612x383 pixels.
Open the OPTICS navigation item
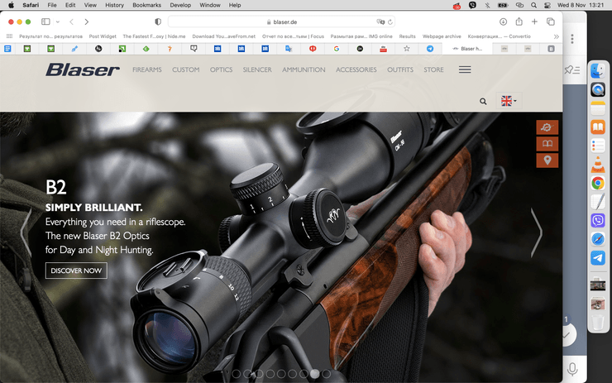(221, 69)
